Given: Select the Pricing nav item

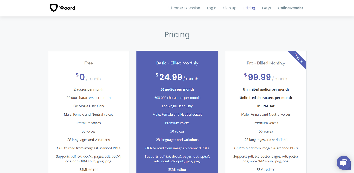Looking at the screenshot, I should tap(249, 8).
